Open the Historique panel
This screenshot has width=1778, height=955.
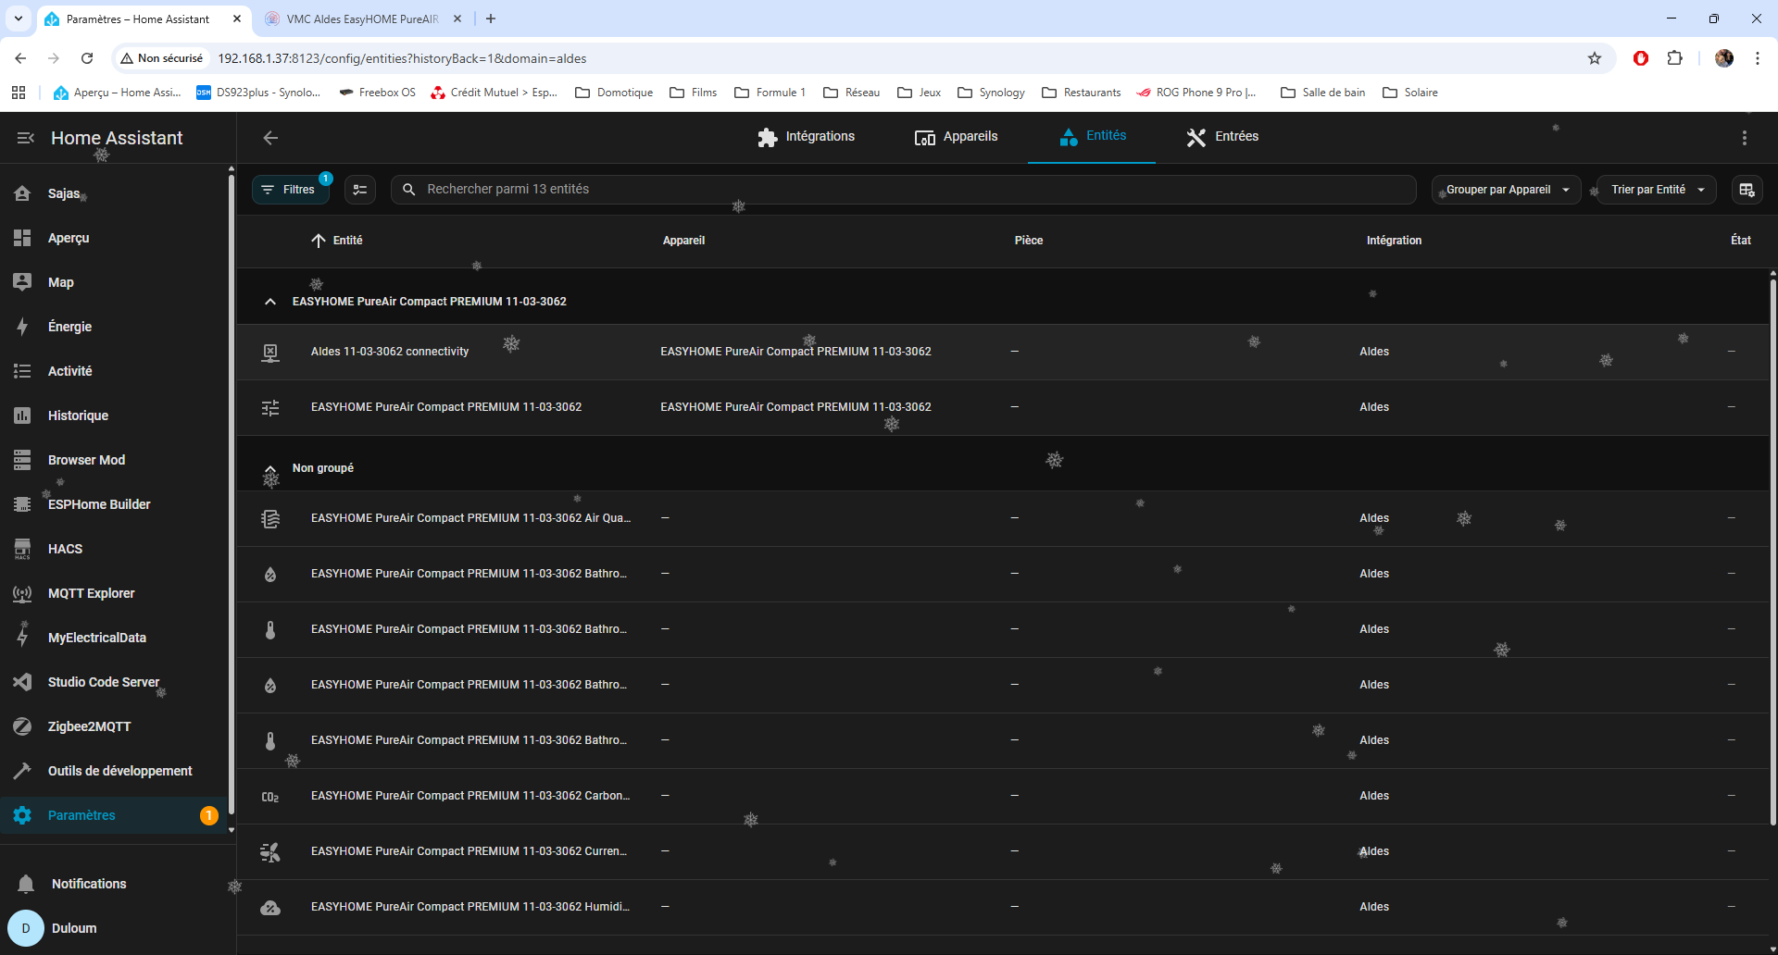tap(113, 415)
